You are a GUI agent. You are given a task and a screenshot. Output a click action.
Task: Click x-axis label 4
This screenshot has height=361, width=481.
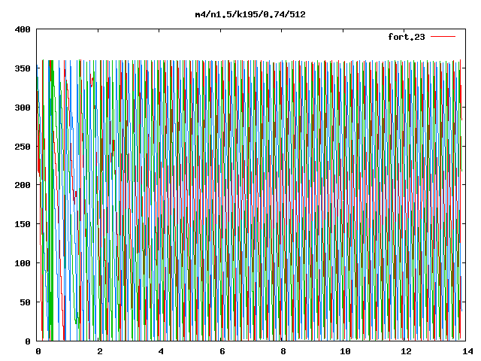161,351
